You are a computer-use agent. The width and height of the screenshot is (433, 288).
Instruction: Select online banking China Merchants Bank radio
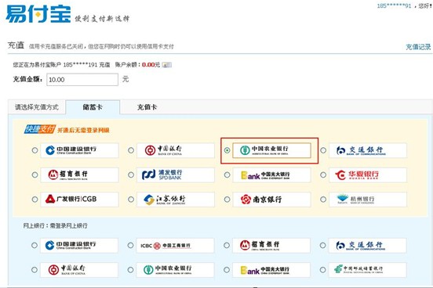[x=227, y=245]
